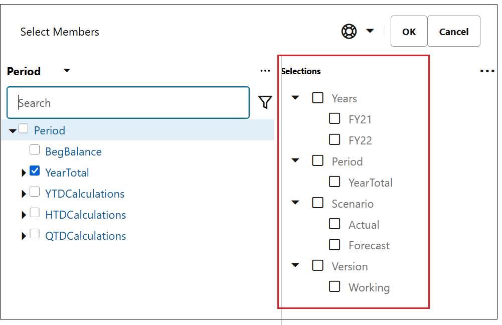Open the ellipsis menu next to Period
The image size is (502, 325).
pos(265,71)
